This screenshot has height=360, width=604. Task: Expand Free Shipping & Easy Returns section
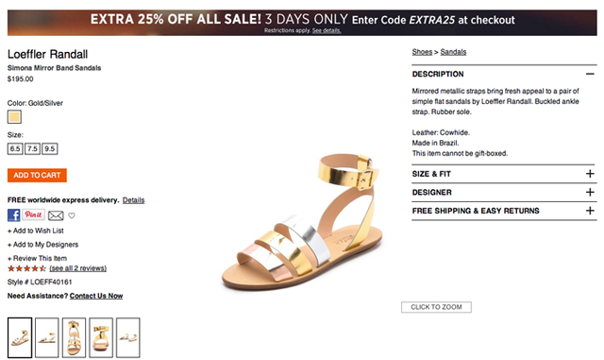[504, 211]
